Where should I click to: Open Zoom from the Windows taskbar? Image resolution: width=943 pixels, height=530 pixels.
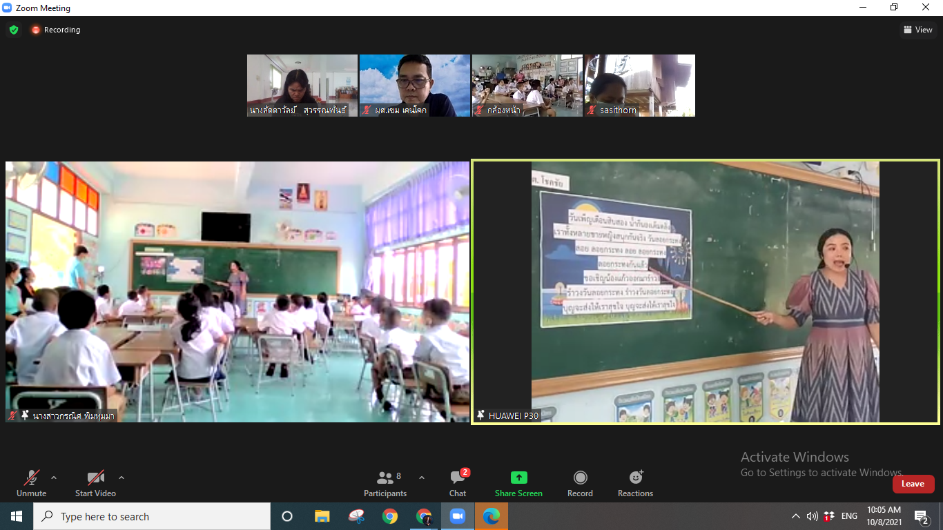pyautogui.click(x=457, y=516)
